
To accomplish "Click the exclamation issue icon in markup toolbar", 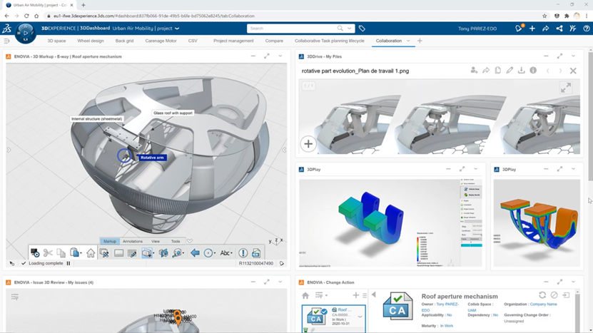I will (x=243, y=253).
